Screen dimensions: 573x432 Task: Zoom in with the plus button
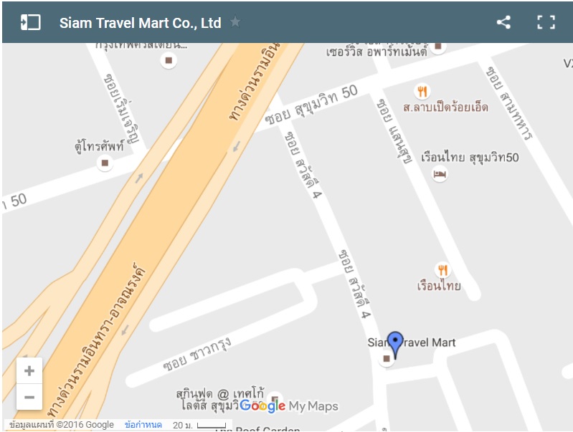[x=29, y=371]
